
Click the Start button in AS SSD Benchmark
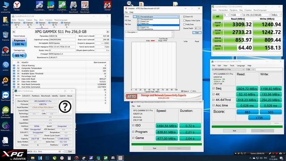coord(234,131)
